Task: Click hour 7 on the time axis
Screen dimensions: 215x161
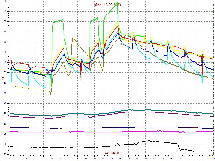Action: [x=69, y=158]
